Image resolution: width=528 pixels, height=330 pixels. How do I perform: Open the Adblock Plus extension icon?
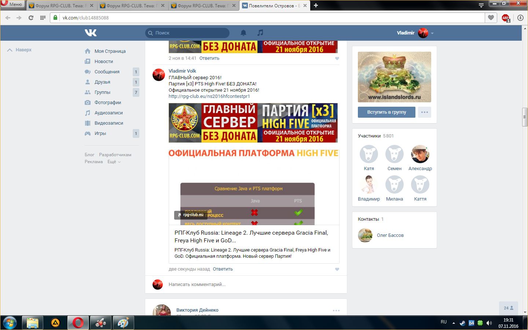point(506,18)
